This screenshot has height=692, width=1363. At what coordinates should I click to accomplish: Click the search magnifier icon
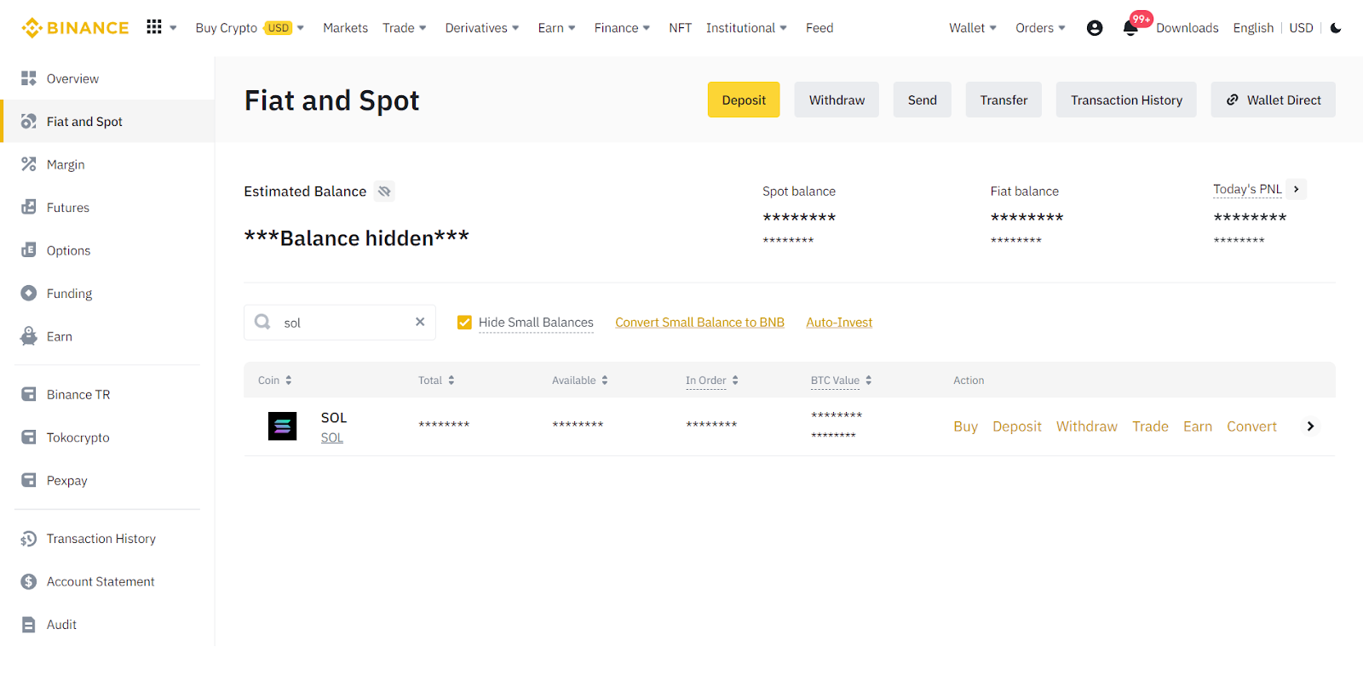click(x=263, y=322)
